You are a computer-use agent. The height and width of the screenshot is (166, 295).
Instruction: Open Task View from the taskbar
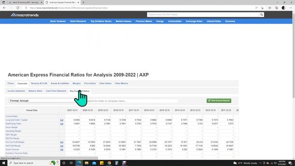point(71,163)
